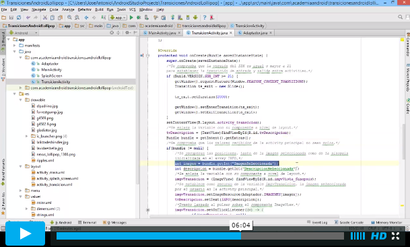This screenshot has width=410, height=247.
Task: Open the Refactor menu
Action: click(x=84, y=9)
